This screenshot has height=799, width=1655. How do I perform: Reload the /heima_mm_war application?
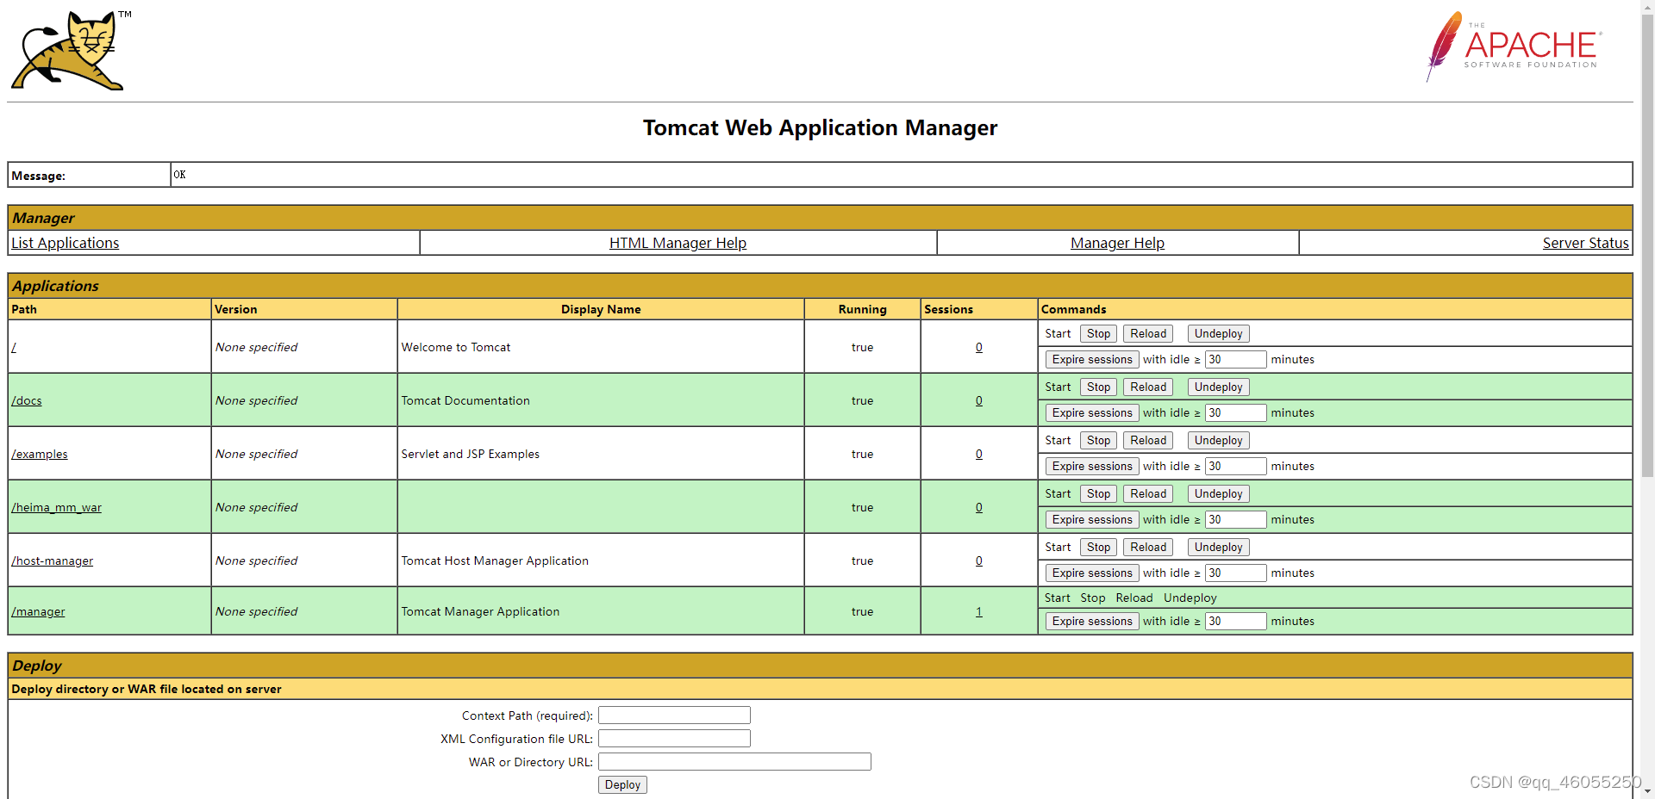[x=1148, y=493]
